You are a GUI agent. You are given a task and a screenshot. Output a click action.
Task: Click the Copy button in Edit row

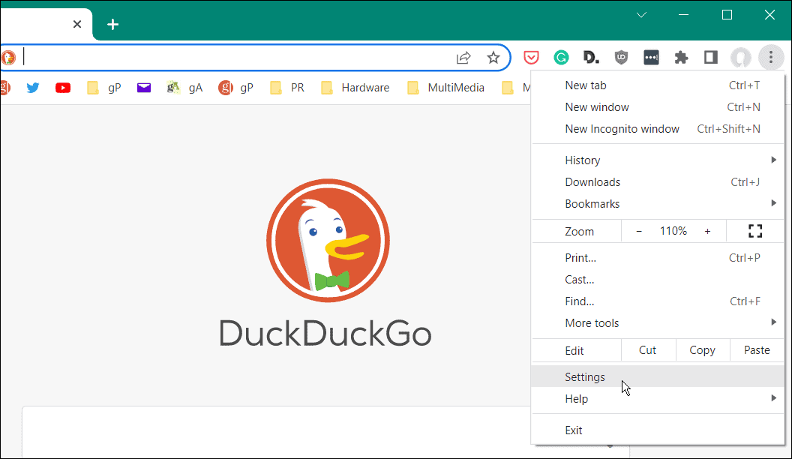702,350
